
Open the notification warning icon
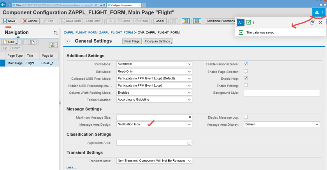click(319, 13)
